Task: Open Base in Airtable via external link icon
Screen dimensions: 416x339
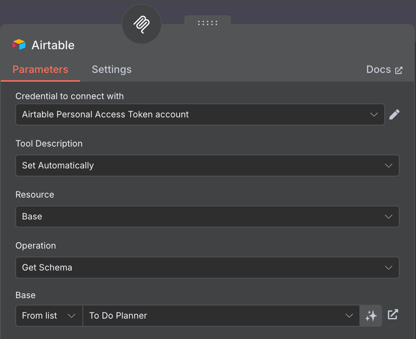Action: pyautogui.click(x=393, y=314)
